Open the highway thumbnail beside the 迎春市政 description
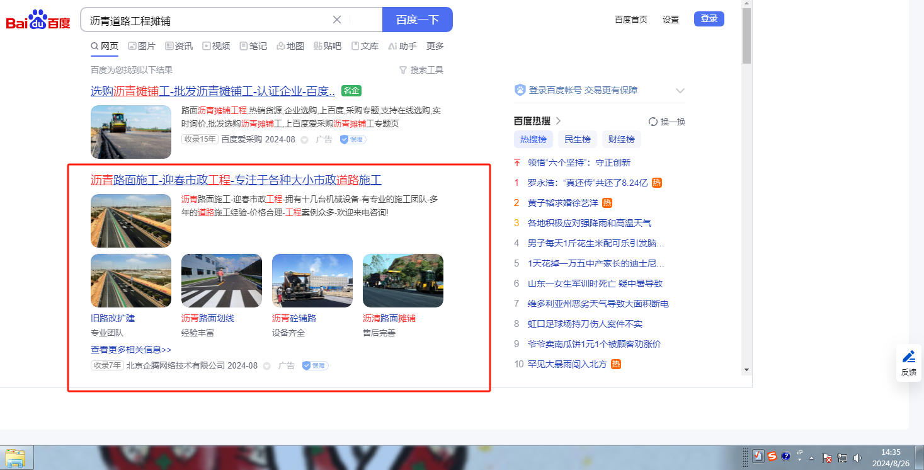The height and width of the screenshot is (470, 924). [131, 221]
